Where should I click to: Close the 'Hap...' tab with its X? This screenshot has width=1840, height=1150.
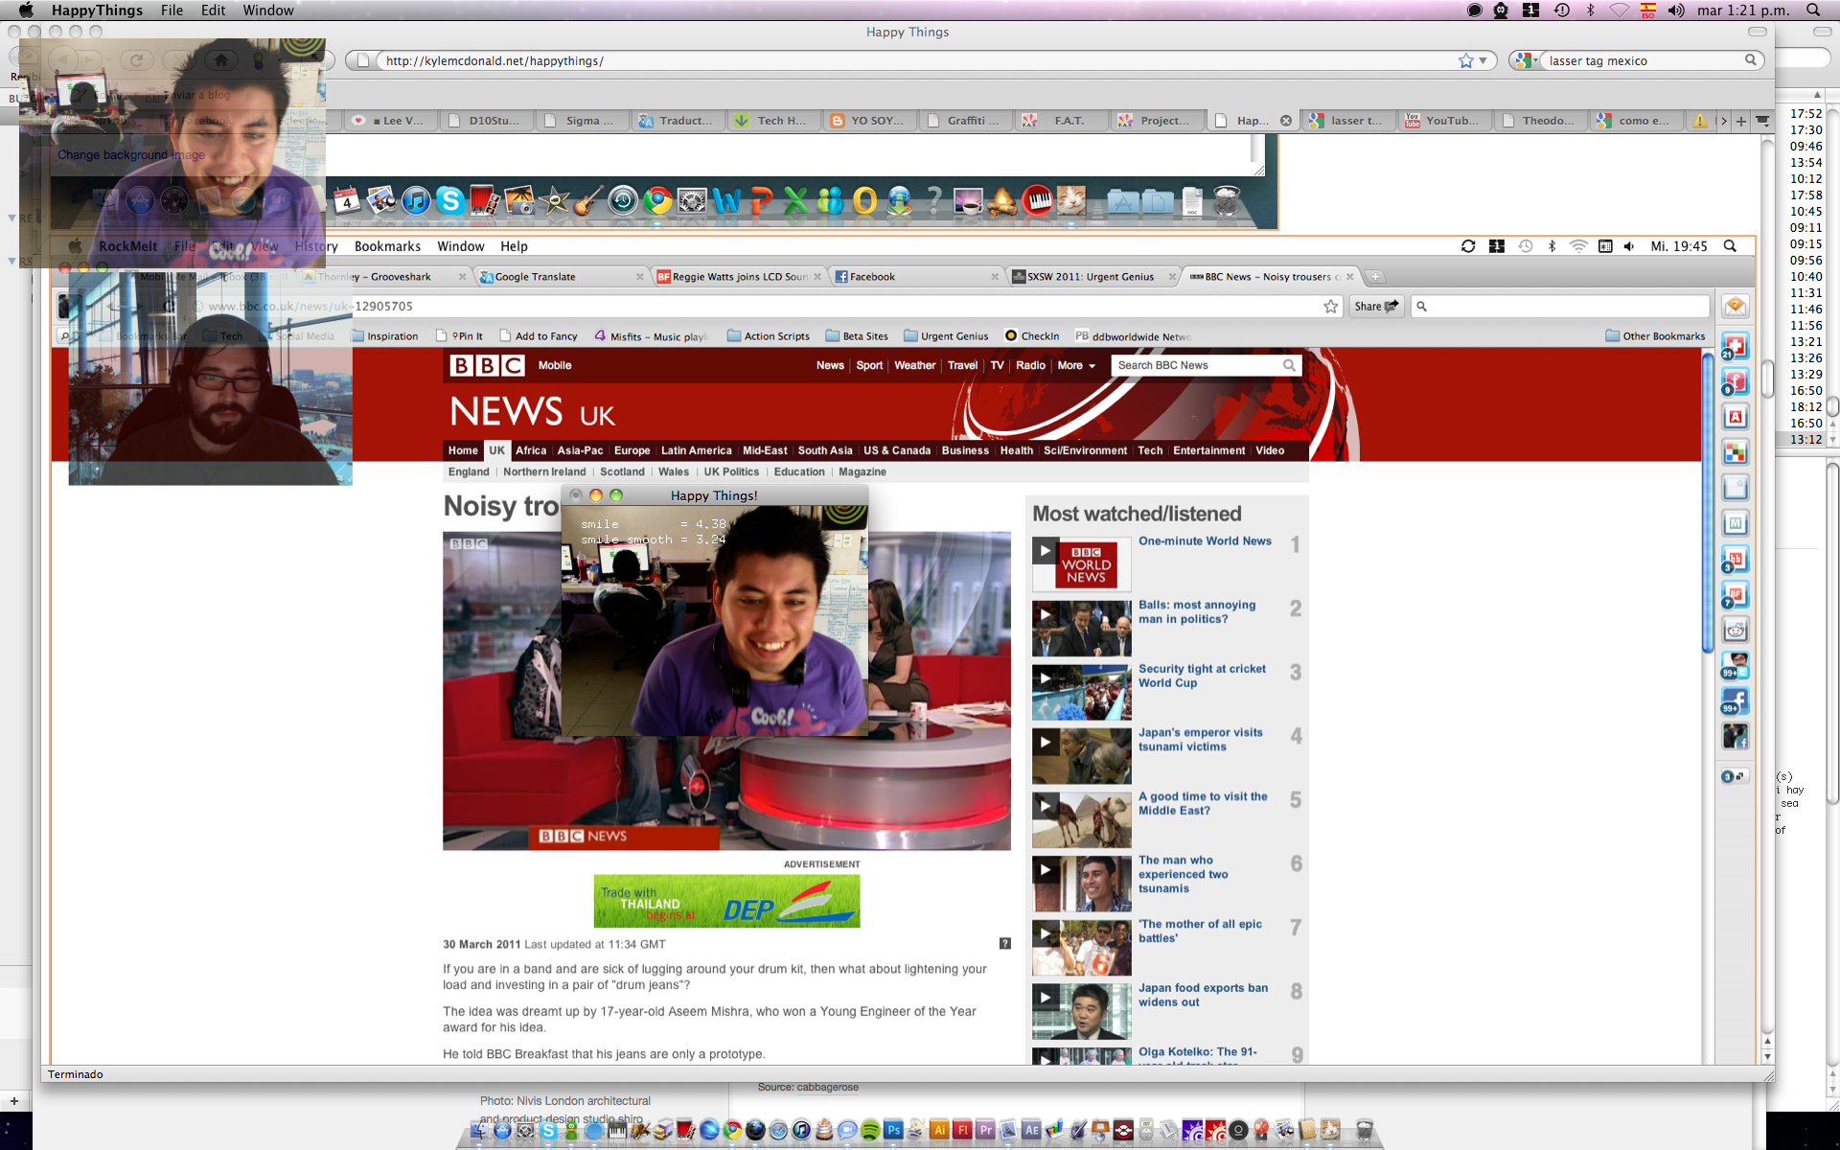[x=1286, y=121]
